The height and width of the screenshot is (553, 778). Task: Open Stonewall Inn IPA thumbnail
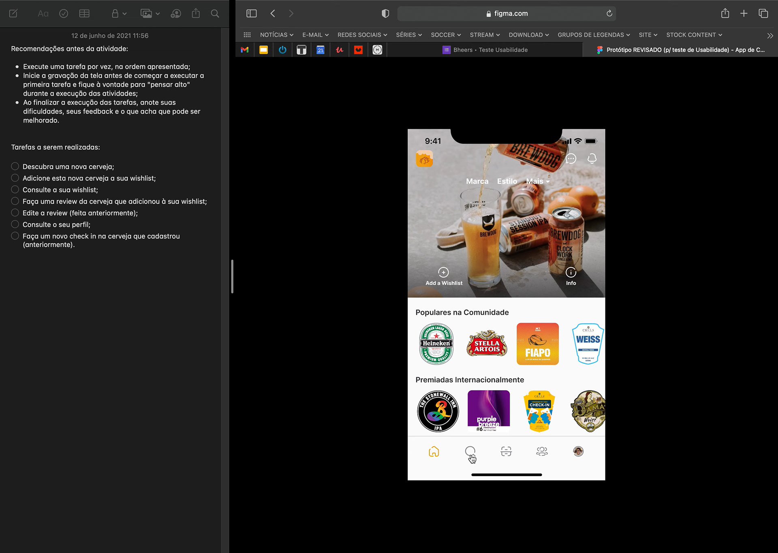click(438, 411)
